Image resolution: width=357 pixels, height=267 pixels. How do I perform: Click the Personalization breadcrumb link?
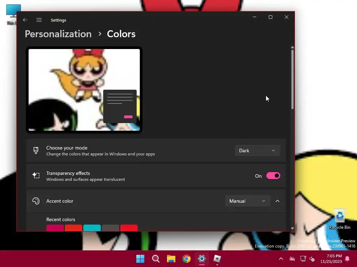[x=58, y=34]
